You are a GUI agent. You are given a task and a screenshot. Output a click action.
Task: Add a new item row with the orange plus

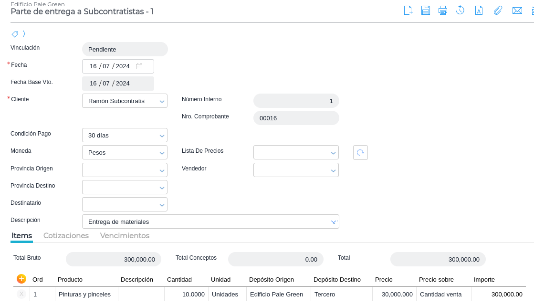point(21,279)
